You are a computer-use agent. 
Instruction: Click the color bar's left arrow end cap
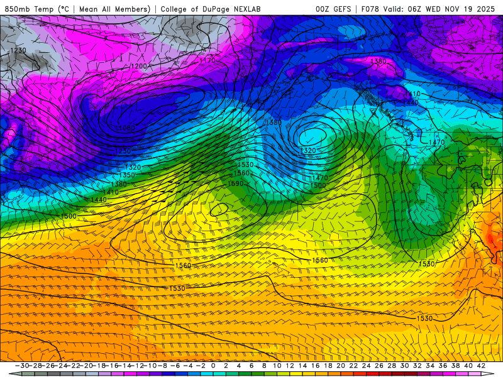15,374
